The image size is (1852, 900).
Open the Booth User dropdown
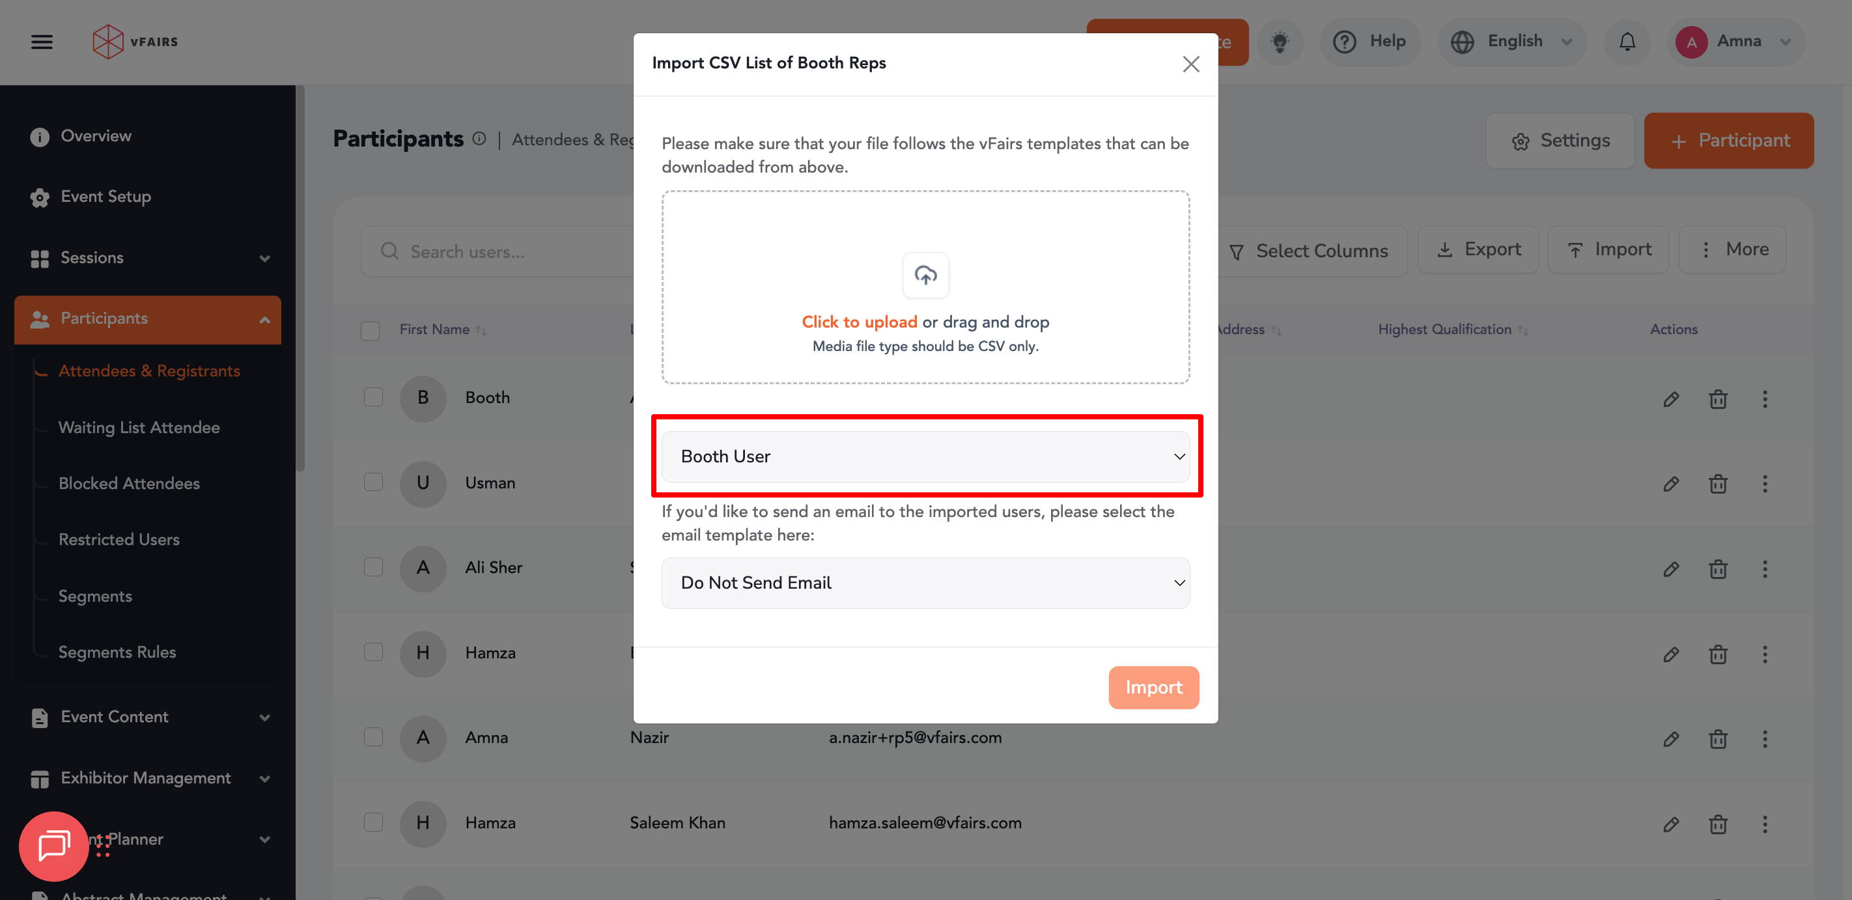pos(925,457)
